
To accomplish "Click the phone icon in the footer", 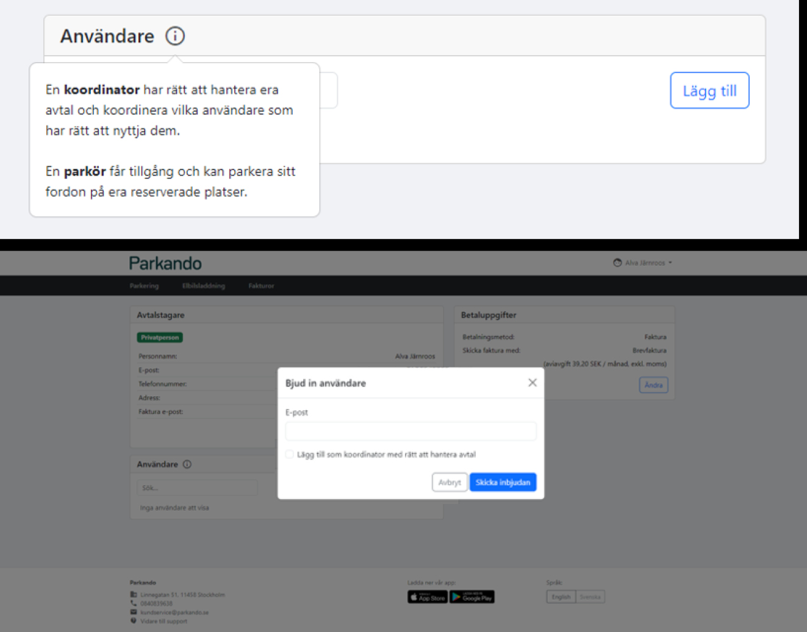I will pyautogui.click(x=134, y=603).
